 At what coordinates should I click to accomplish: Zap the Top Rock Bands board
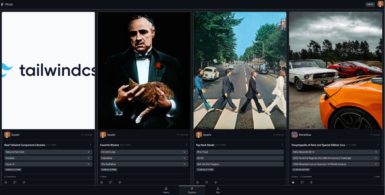215,182
